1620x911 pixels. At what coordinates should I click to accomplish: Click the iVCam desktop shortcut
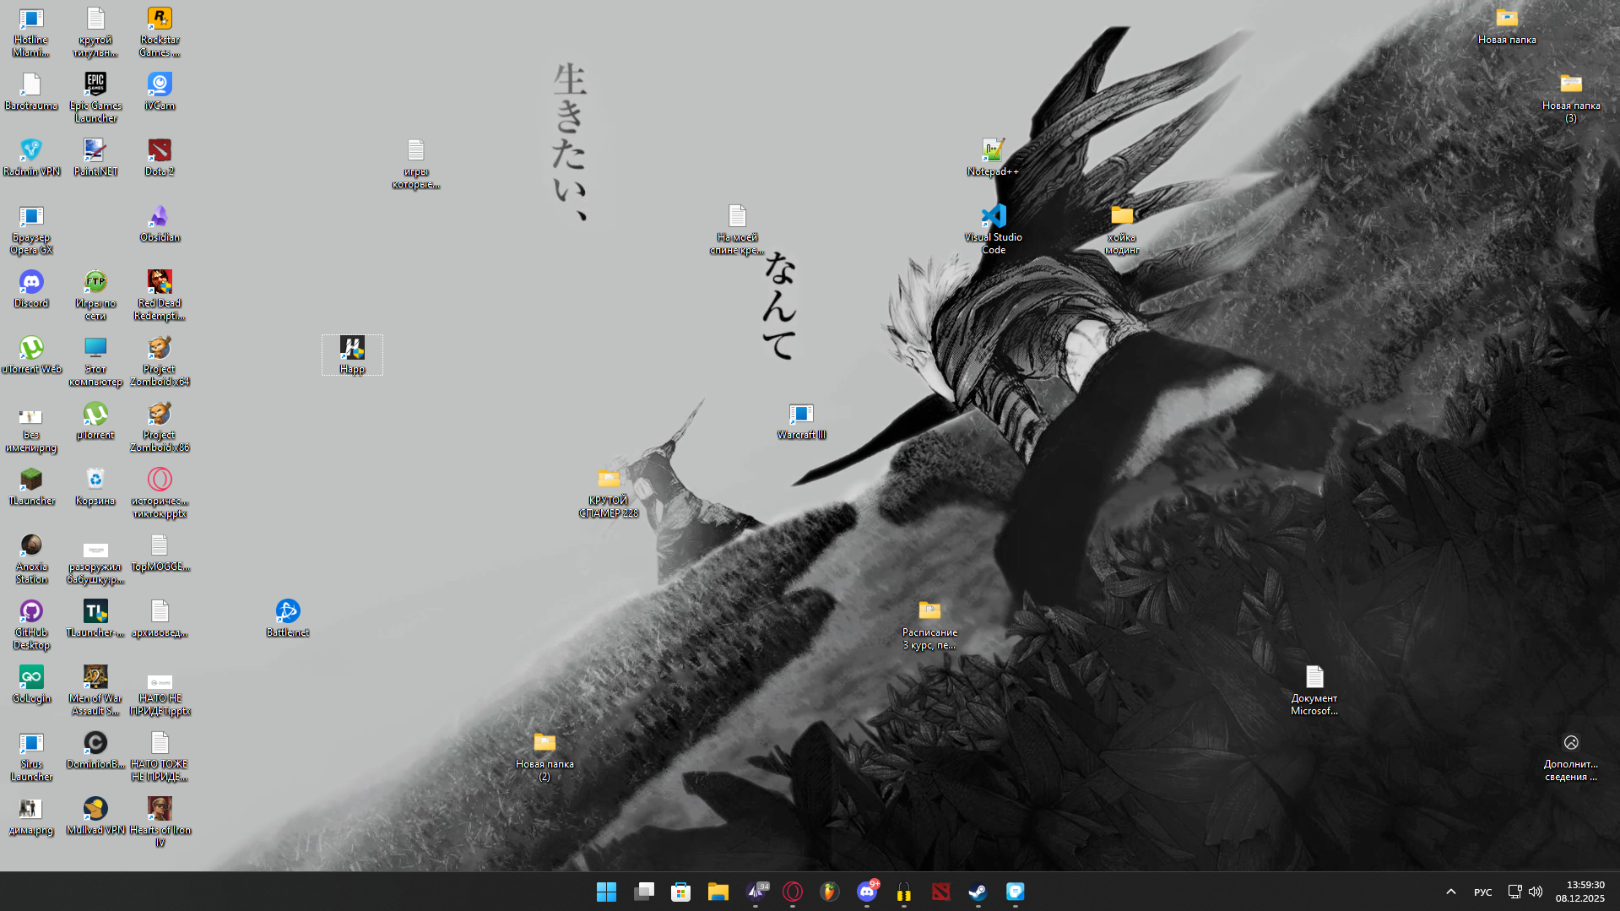pyautogui.click(x=160, y=92)
